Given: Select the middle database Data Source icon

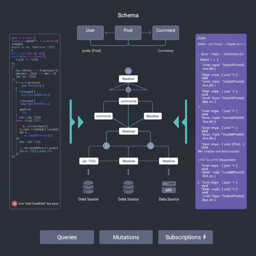Looking at the screenshot, I should coord(128,187).
